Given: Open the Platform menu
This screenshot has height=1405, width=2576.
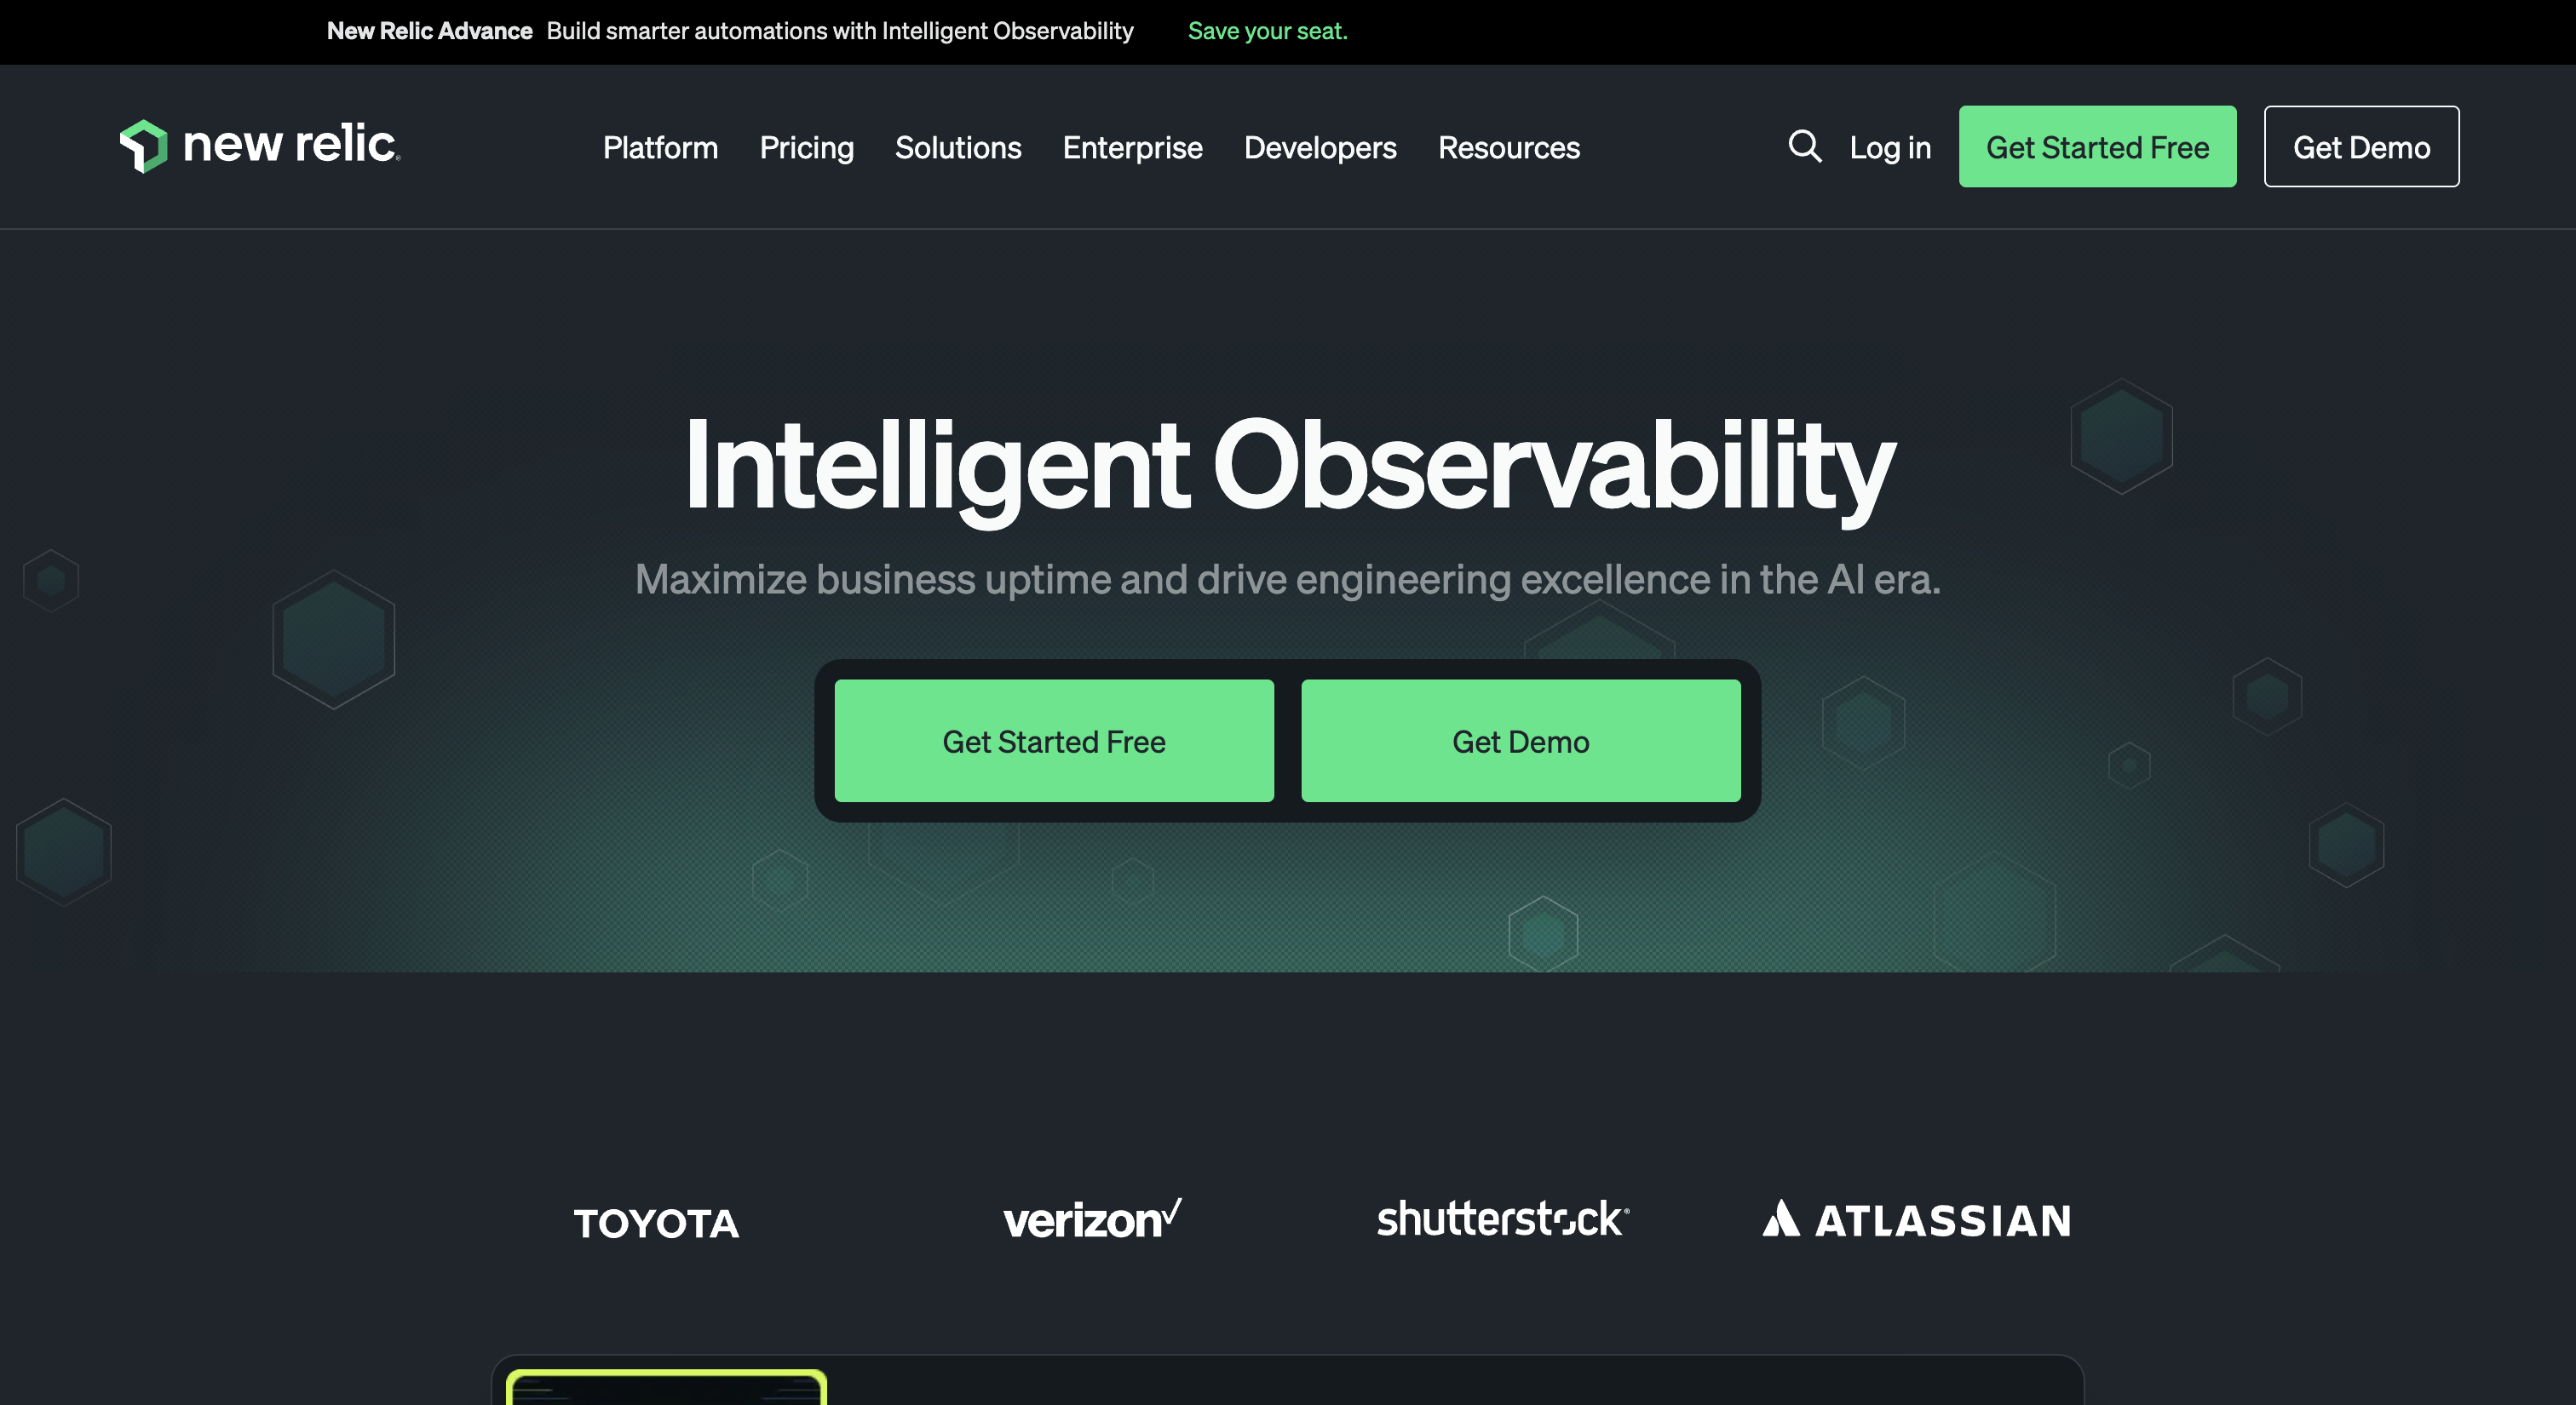Looking at the screenshot, I should coord(660,148).
